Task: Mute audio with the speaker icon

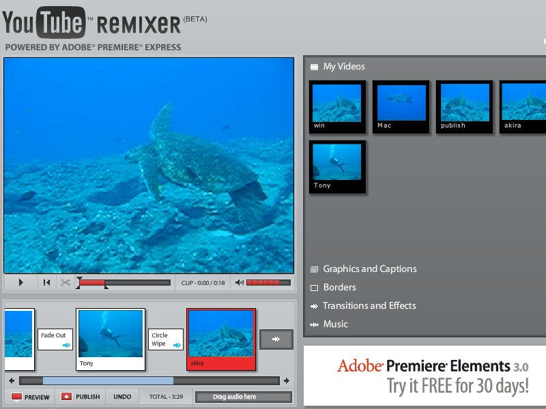Action: pos(240,282)
